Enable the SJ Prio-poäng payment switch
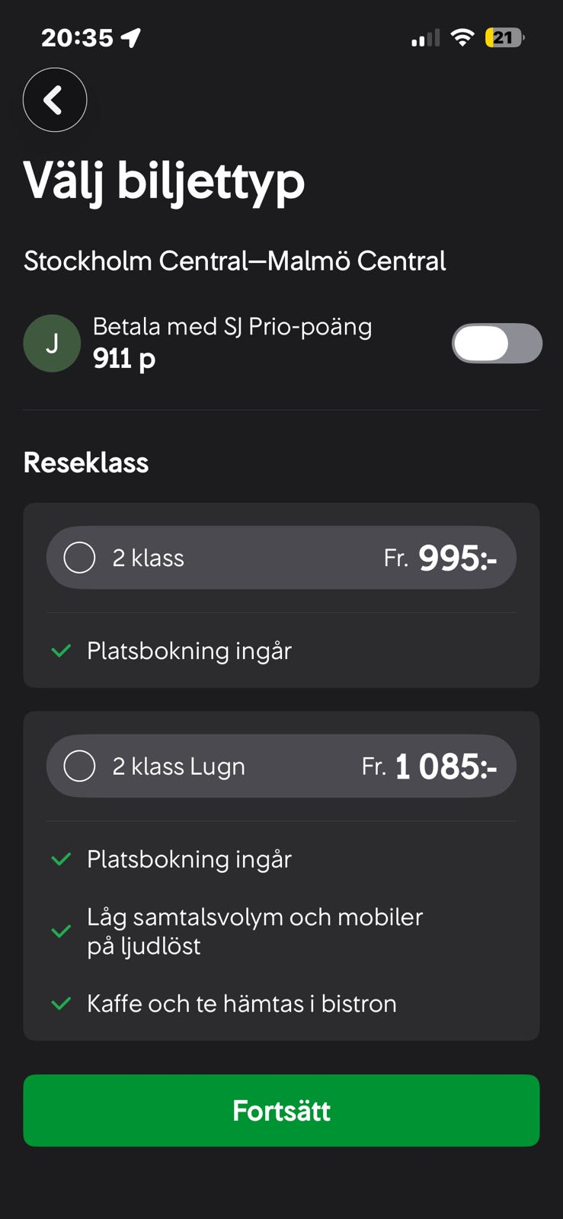563x1219 pixels. pyautogui.click(x=497, y=344)
